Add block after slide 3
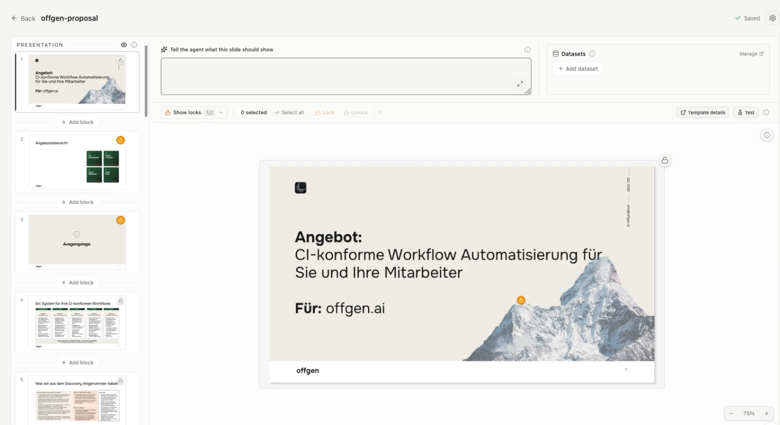Viewport: 780px width, 425px height. point(78,283)
